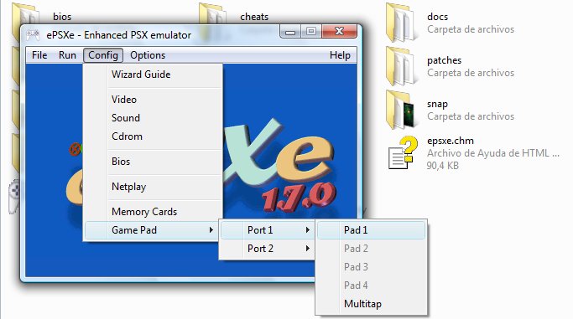The image size is (573, 319).
Task: Select the Cdrom configuration entry
Action: tap(154, 136)
